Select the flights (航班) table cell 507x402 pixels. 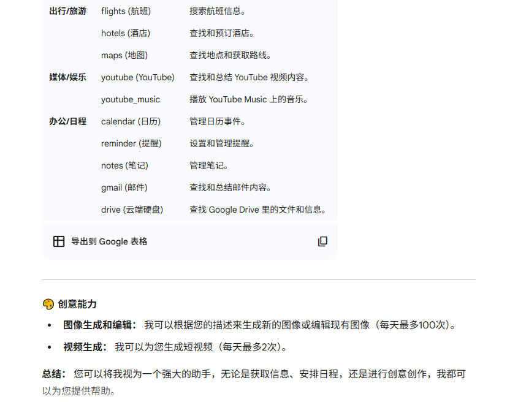[x=126, y=11]
